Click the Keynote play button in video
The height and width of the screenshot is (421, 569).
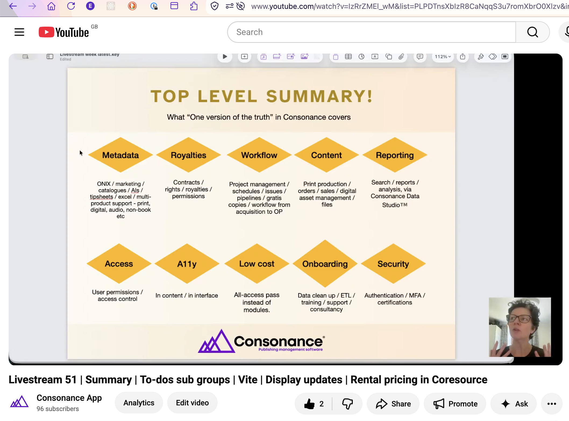[225, 57]
